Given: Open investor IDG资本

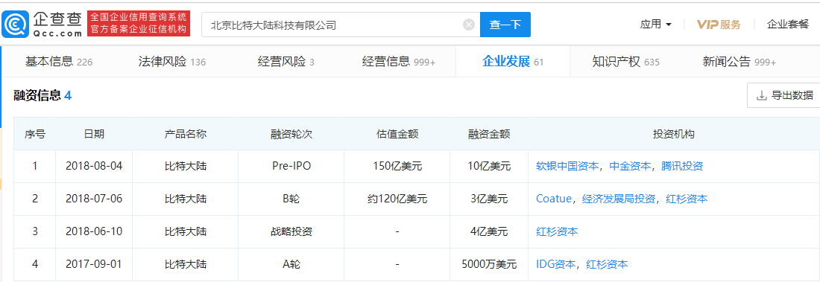Looking at the screenshot, I should [556, 264].
